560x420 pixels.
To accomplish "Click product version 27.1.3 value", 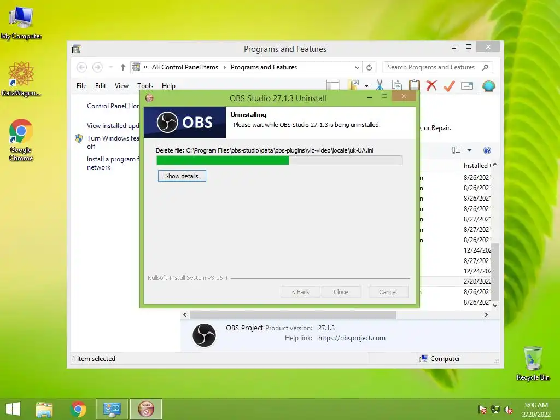I will (x=326, y=328).
